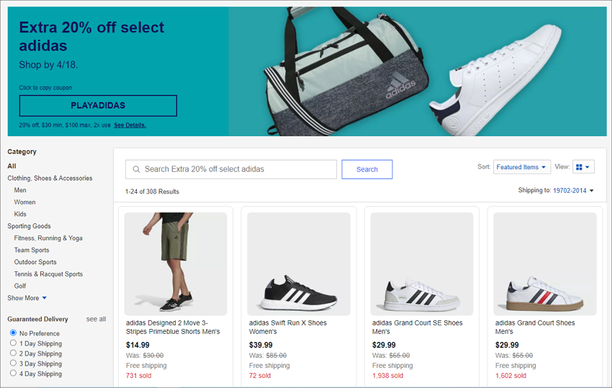Click the blue Search button
612x388 pixels.
click(366, 169)
